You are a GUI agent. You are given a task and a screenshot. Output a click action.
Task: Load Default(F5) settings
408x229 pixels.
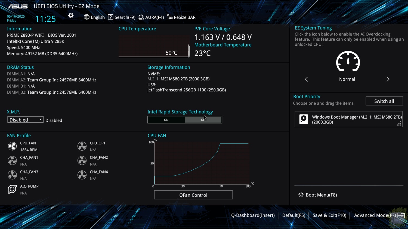click(294, 215)
